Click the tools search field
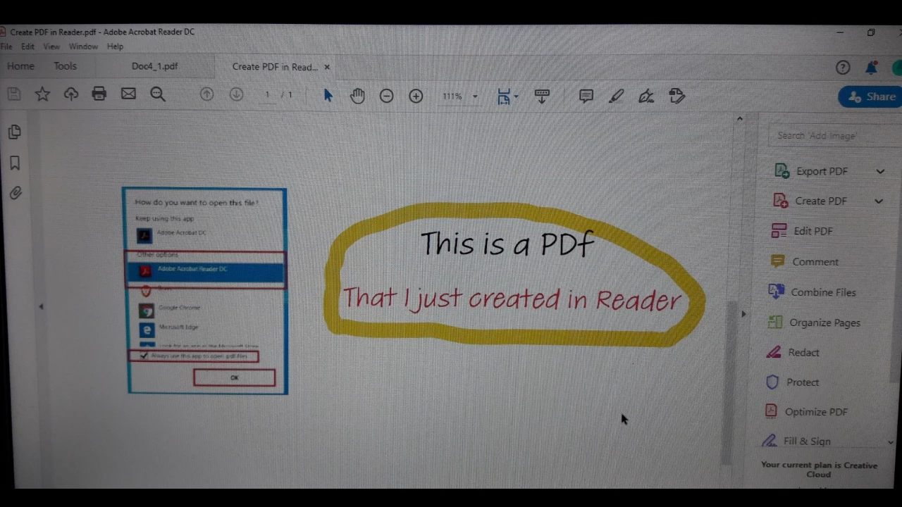Image resolution: width=902 pixels, height=507 pixels. click(834, 135)
